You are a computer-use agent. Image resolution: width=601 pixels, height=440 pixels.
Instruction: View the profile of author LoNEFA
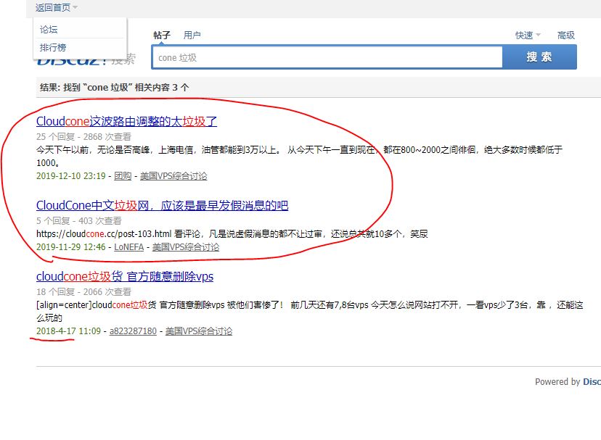coord(130,247)
